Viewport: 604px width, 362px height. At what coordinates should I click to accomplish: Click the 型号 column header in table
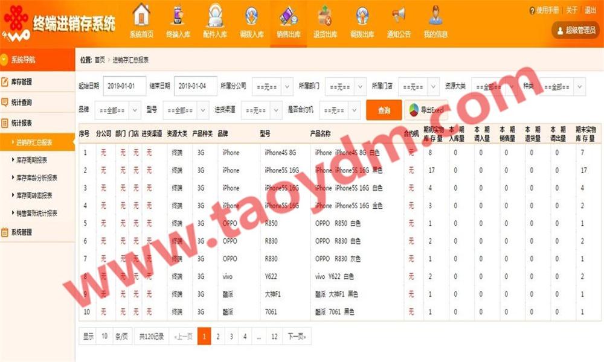click(265, 134)
